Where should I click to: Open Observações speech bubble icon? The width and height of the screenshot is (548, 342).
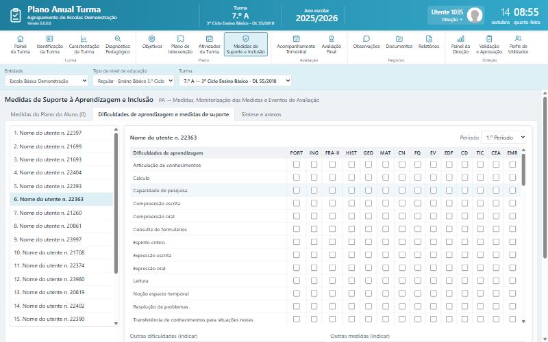click(366, 39)
